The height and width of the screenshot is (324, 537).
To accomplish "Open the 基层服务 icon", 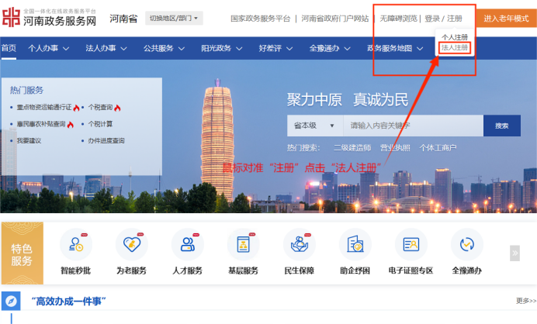I will 243,245.
